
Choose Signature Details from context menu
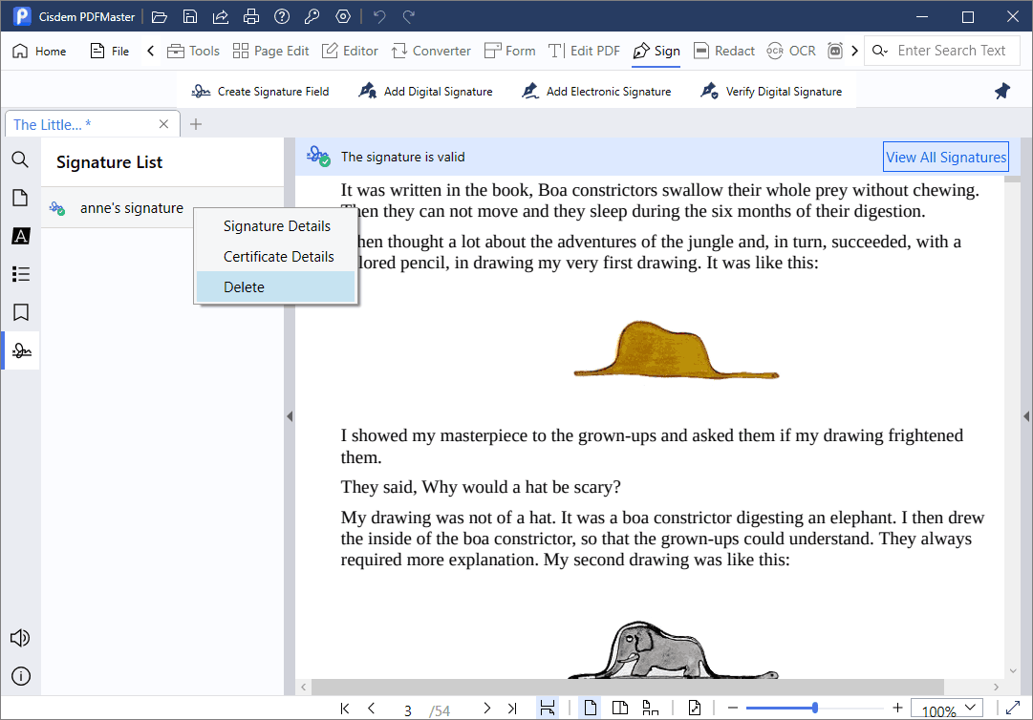pos(277,226)
